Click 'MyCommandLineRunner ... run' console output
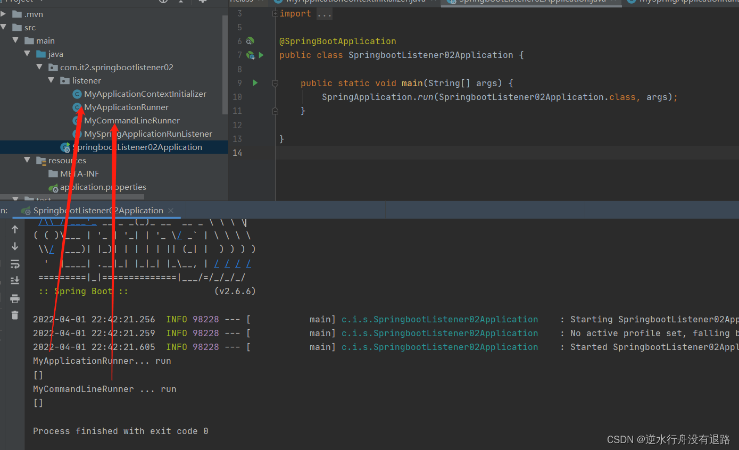 coord(105,389)
